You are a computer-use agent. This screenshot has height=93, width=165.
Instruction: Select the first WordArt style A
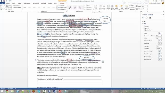click(70, 7)
